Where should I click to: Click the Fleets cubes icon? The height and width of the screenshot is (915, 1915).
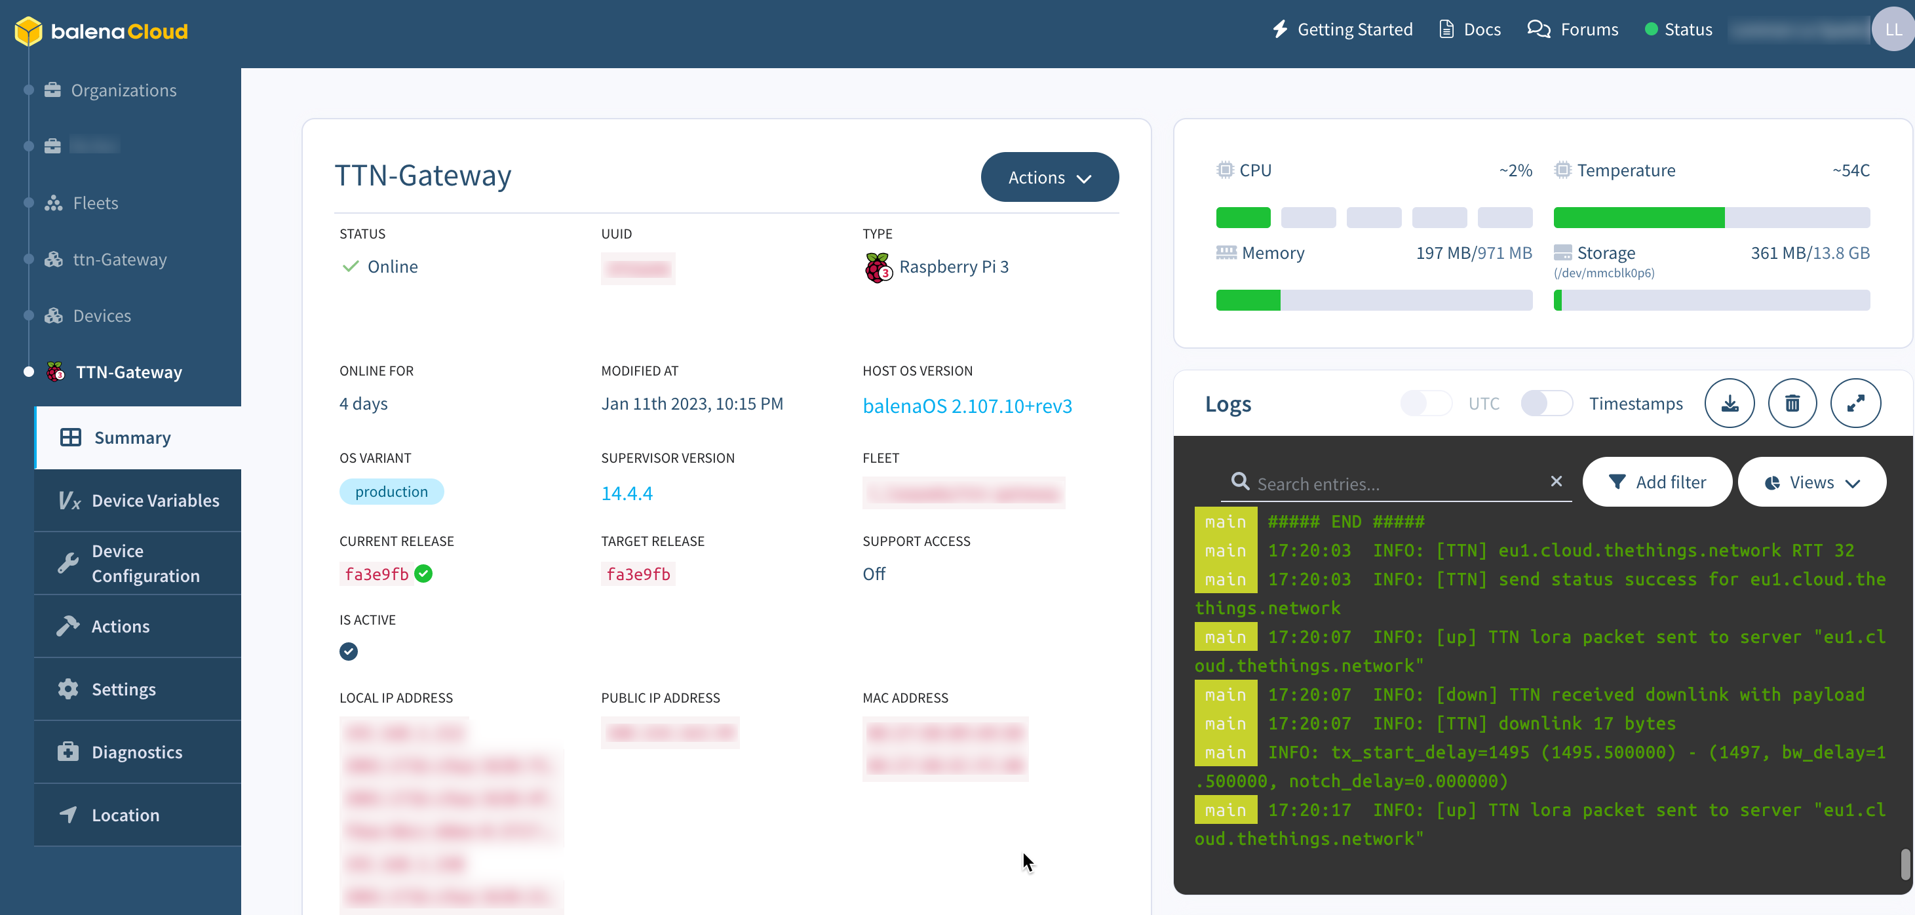(x=54, y=203)
